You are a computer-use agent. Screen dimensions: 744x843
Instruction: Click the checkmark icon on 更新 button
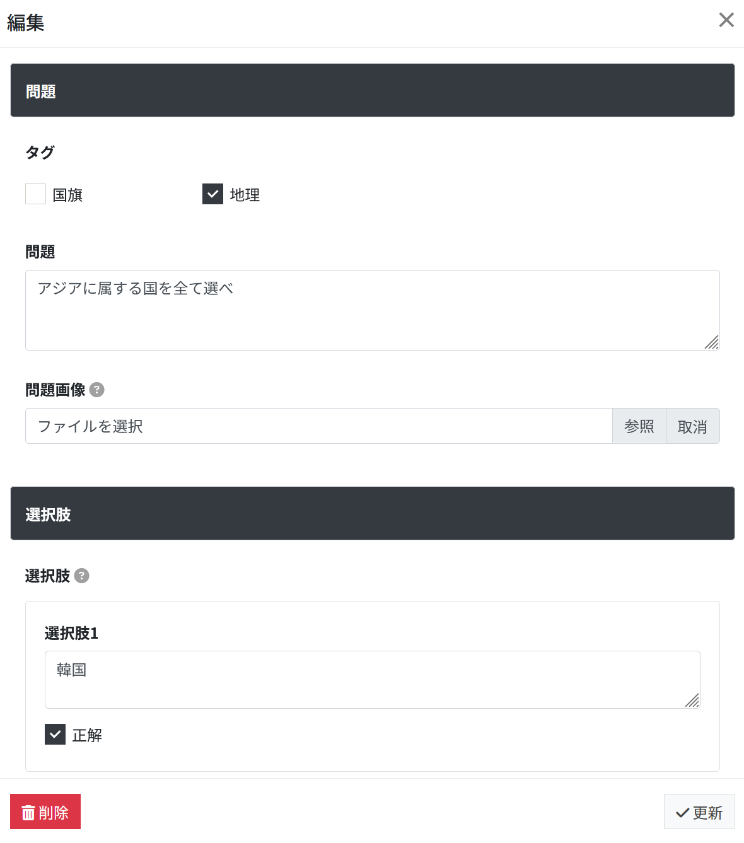[x=682, y=813]
